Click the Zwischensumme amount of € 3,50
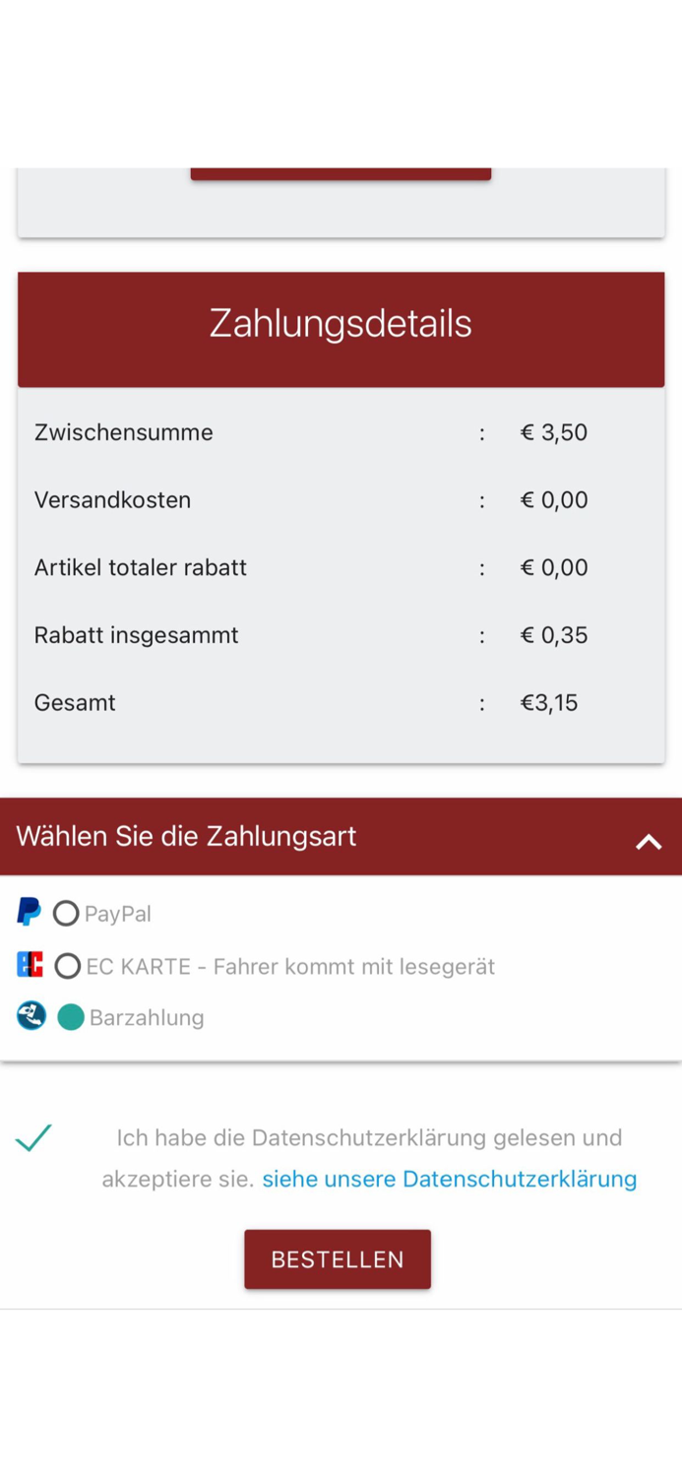Image resolution: width=682 pixels, height=1477 pixels. pos(554,432)
